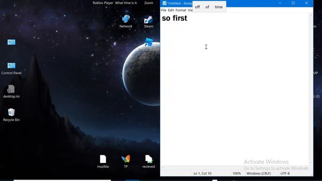This screenshot has width=322, height=181.
Task: Open the File menu in Notepad
Action: [164, 10]
